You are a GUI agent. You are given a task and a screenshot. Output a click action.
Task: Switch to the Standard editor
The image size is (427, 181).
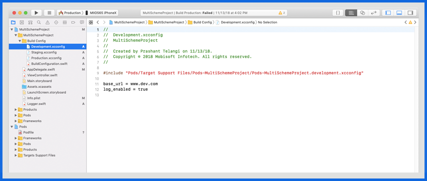pyautogui.click(x=351, y=13)
